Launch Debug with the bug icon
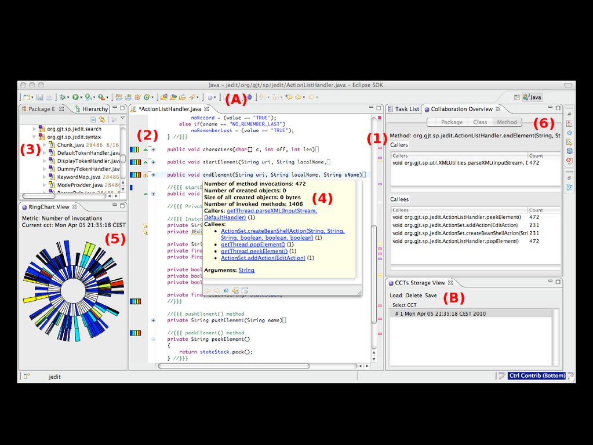The image size is (593, 445). (63, 97)
